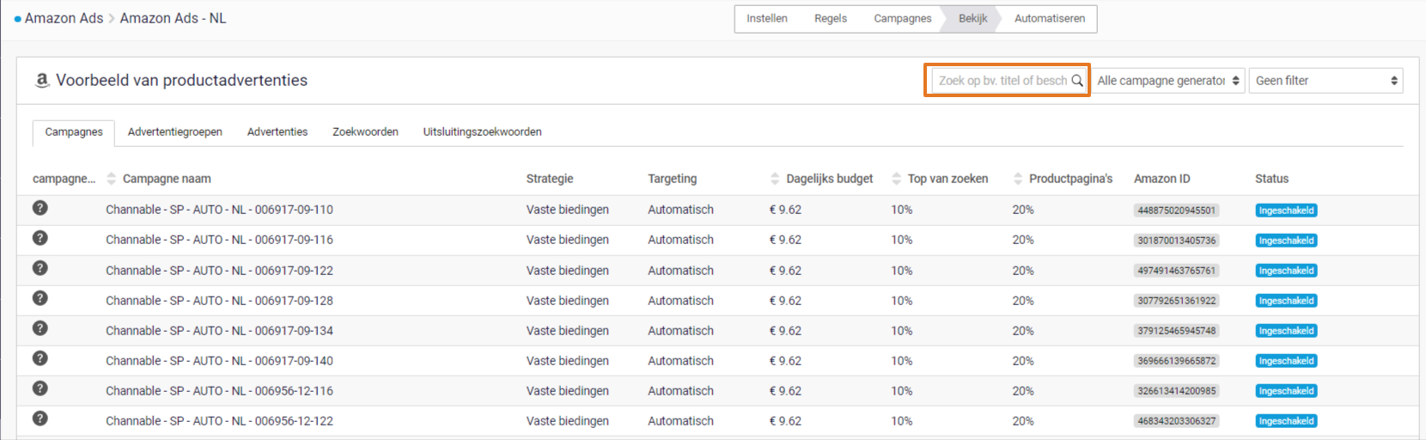The height and width of the screenshot is (440, 1426).
Task: Go to the Automatiseren step
Action: [1050, 19]
